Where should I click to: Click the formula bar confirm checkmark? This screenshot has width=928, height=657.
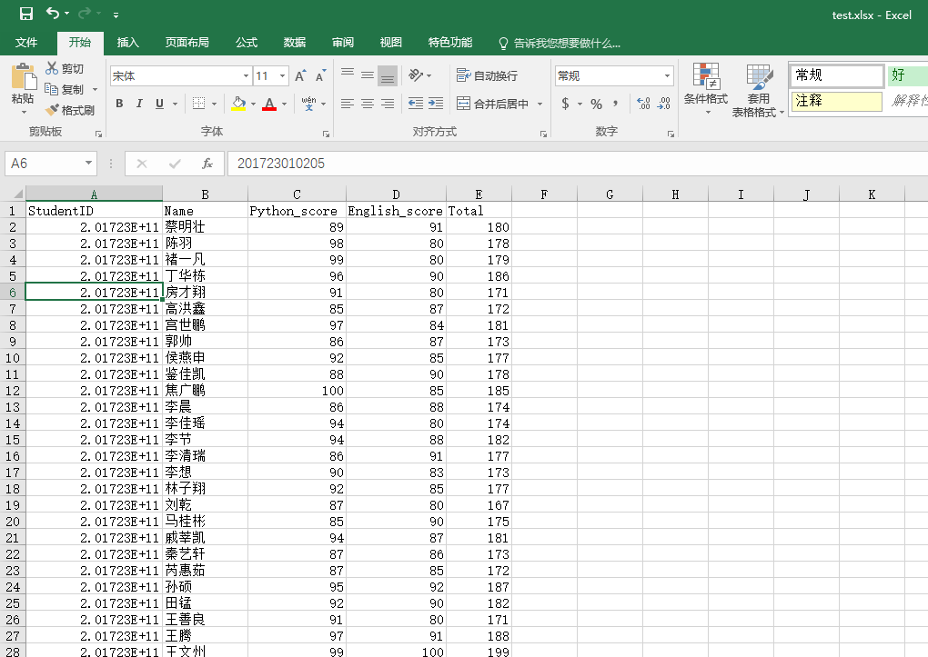[175, 164]
